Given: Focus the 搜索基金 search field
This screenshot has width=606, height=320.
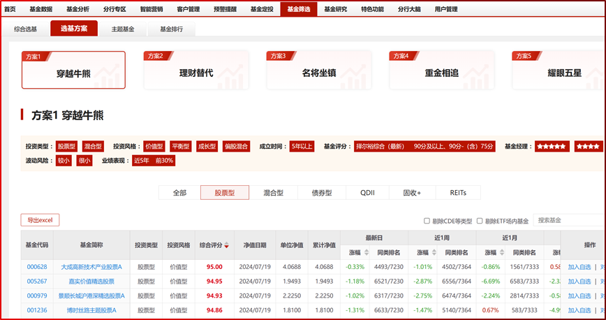Looking at the screenshot, I should [x=569, y=220].
